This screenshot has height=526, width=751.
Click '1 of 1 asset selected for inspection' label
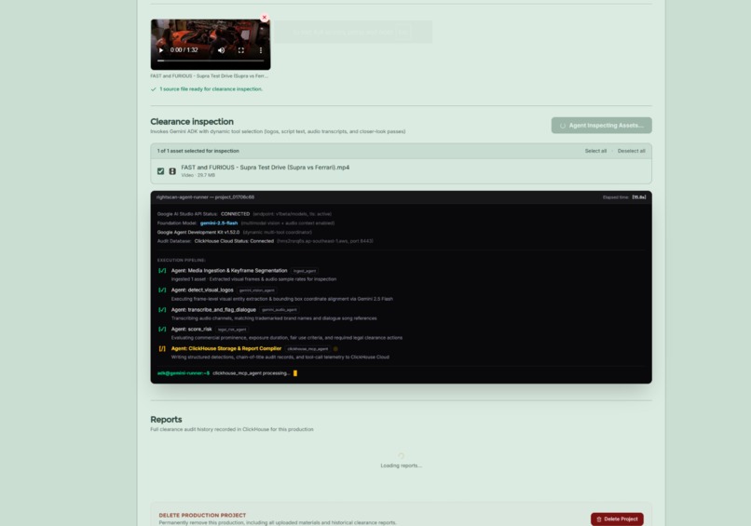pyautogui.click(x=198, y=151)
